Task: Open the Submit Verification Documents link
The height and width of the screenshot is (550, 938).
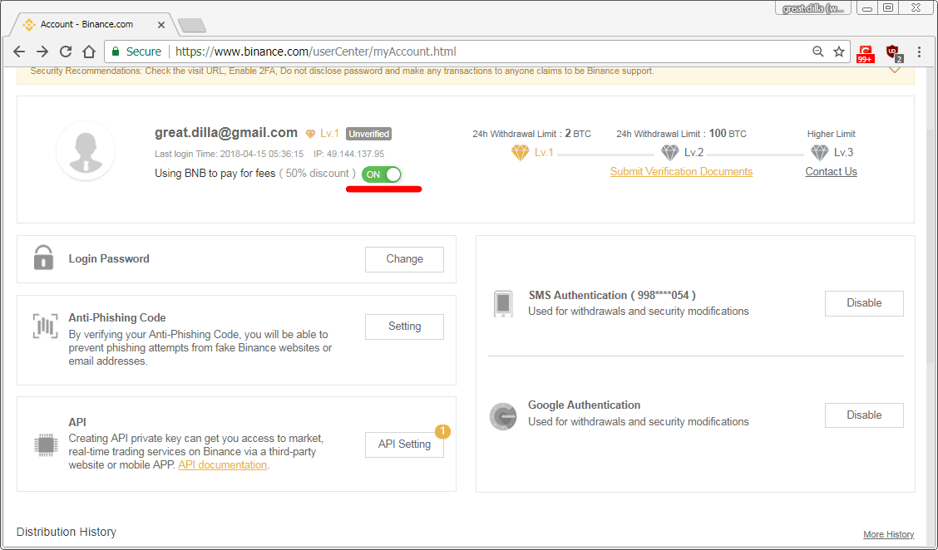Action: click(681, 172)
